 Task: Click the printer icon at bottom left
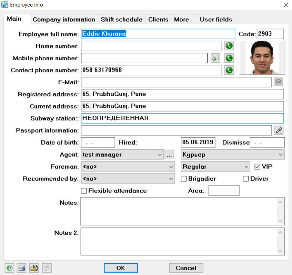22,268
